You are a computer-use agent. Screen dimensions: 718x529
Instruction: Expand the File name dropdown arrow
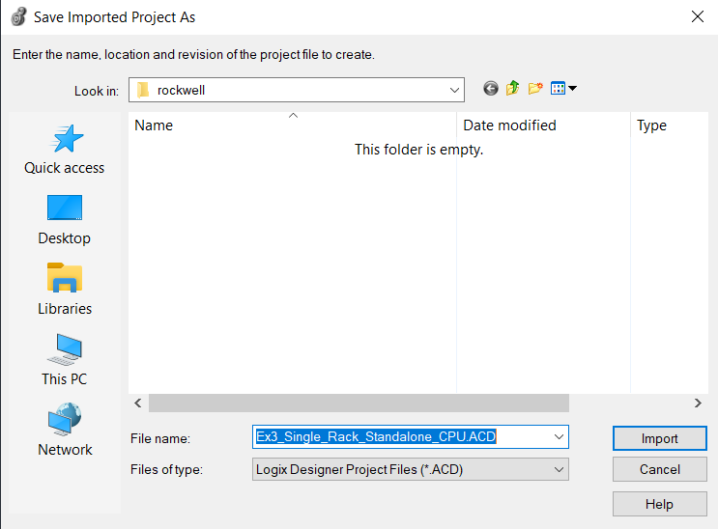pyautogui.click(x=558, y=437)
